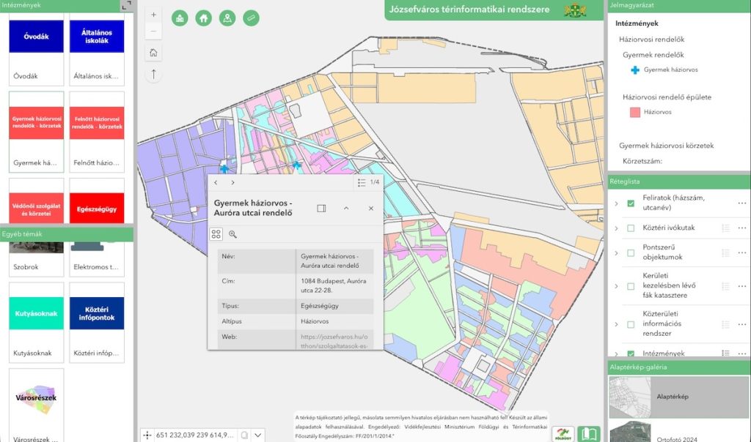Open the green institutions buildings widget
Image resolution: width=751 pixels, height=442 pixels.
click(180, 18)
